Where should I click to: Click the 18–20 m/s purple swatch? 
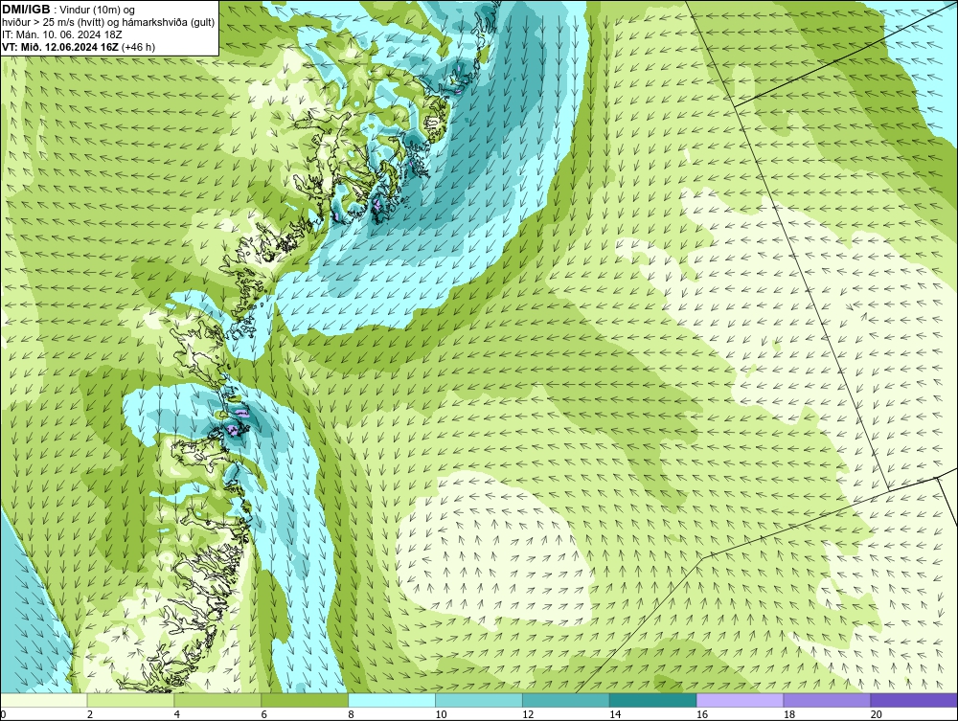pyautogui.click(x=828, y=700)
